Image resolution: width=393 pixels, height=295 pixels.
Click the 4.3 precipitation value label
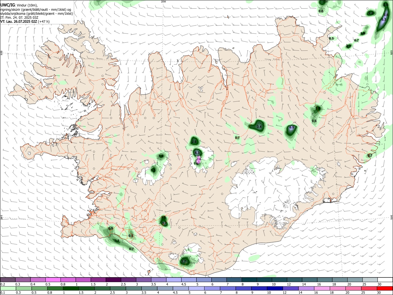(x=197, y=153)
